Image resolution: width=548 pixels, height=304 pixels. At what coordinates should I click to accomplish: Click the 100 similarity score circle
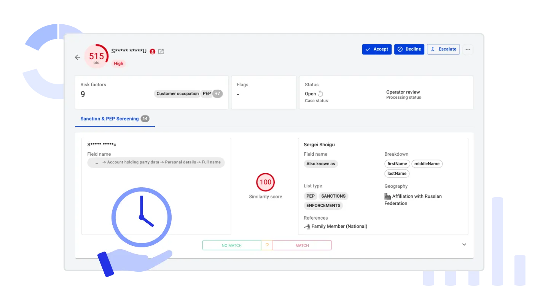point(265,182)
